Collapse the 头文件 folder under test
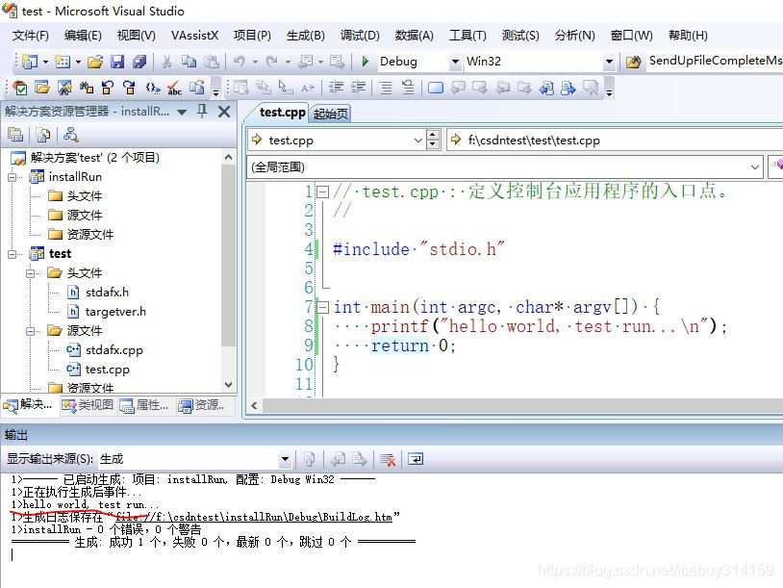 [x=31, y=273]
